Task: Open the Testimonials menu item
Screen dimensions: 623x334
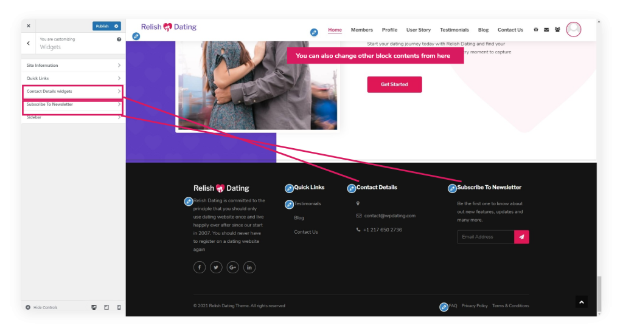Action: tap(454, 30)
